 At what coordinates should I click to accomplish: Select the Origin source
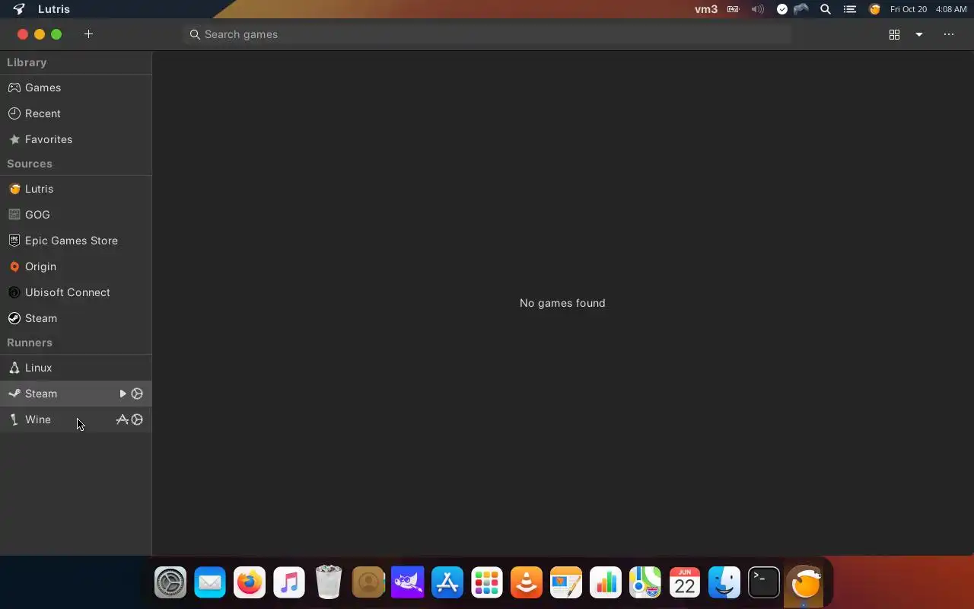point(76,266)
